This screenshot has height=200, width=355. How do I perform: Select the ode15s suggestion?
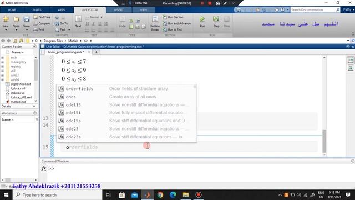pos(126,121)
